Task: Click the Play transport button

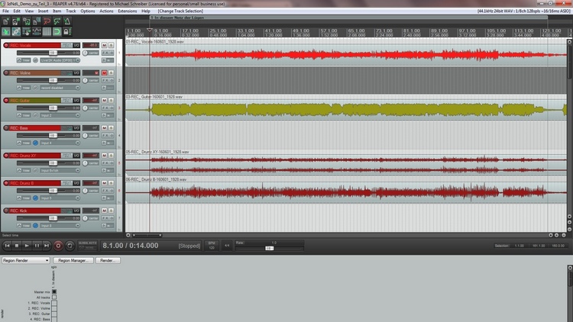Action: [27, 246]
